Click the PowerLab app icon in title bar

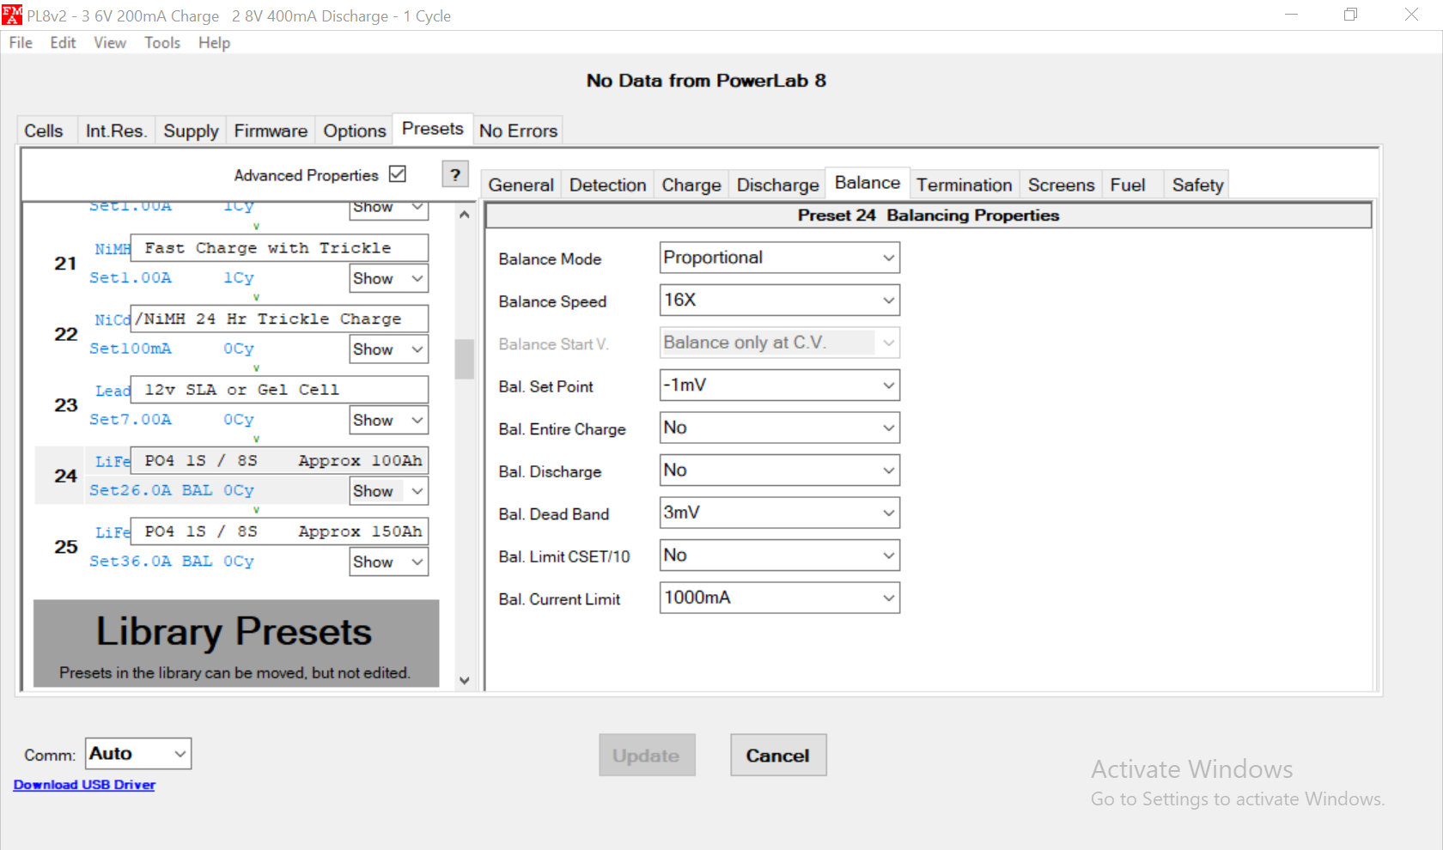click(x=12, y=15)
